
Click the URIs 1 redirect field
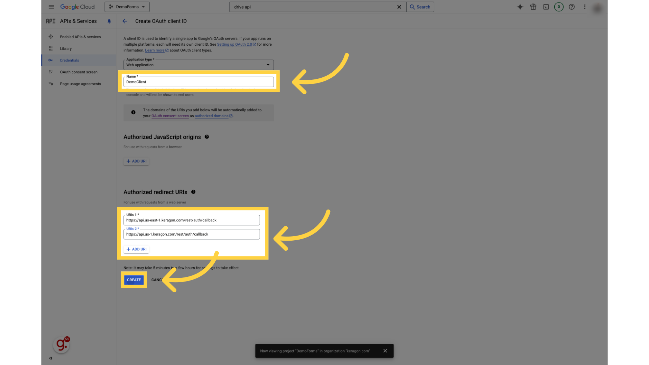point(192,220)
